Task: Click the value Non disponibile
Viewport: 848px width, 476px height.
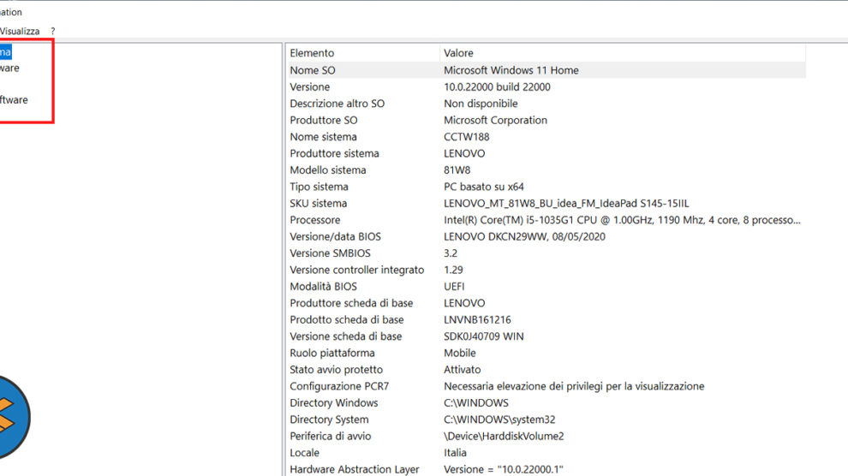Action: [481, 104]
